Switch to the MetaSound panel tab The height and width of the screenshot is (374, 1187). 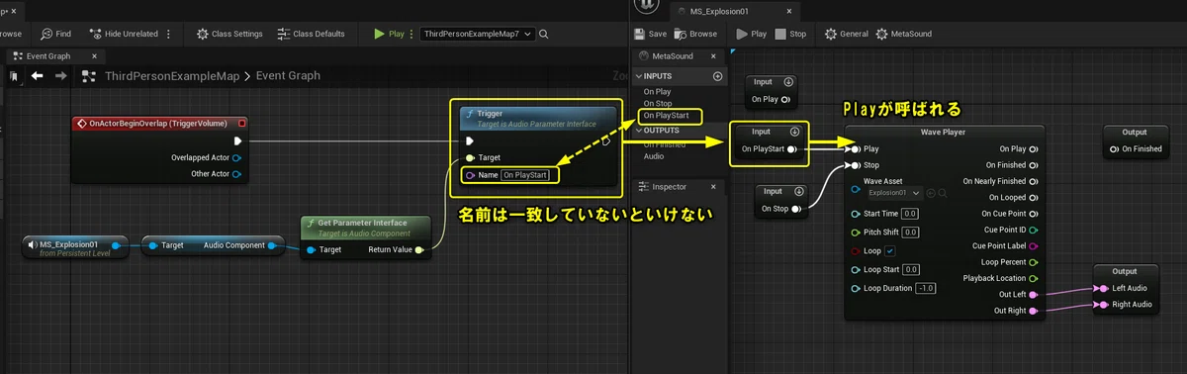click(x=673, y=56)
